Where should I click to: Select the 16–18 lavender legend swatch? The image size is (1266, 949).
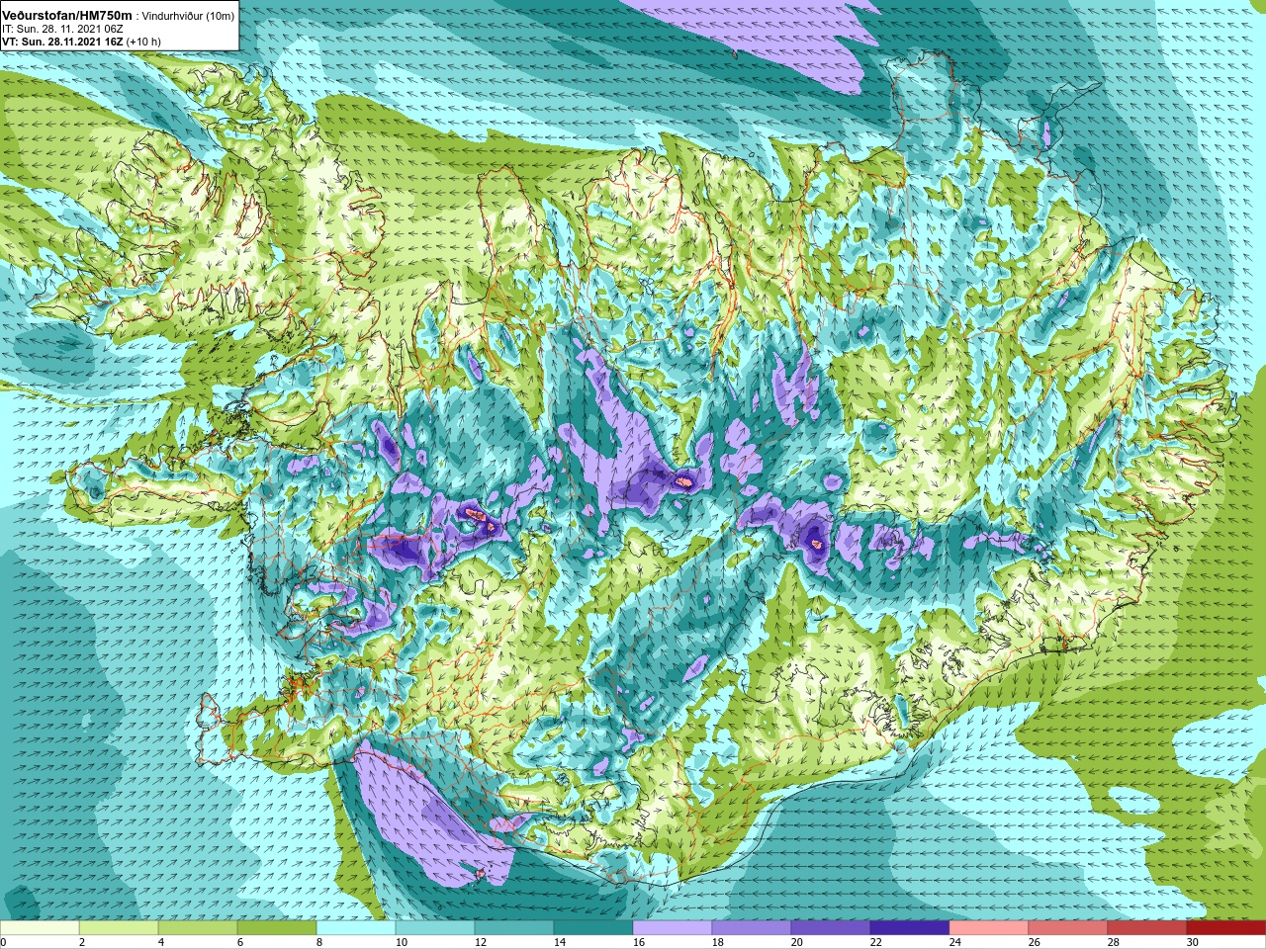[x=673, y=928]
